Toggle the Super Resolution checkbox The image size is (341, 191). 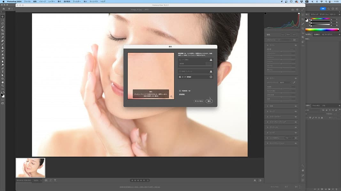(180, 77)
